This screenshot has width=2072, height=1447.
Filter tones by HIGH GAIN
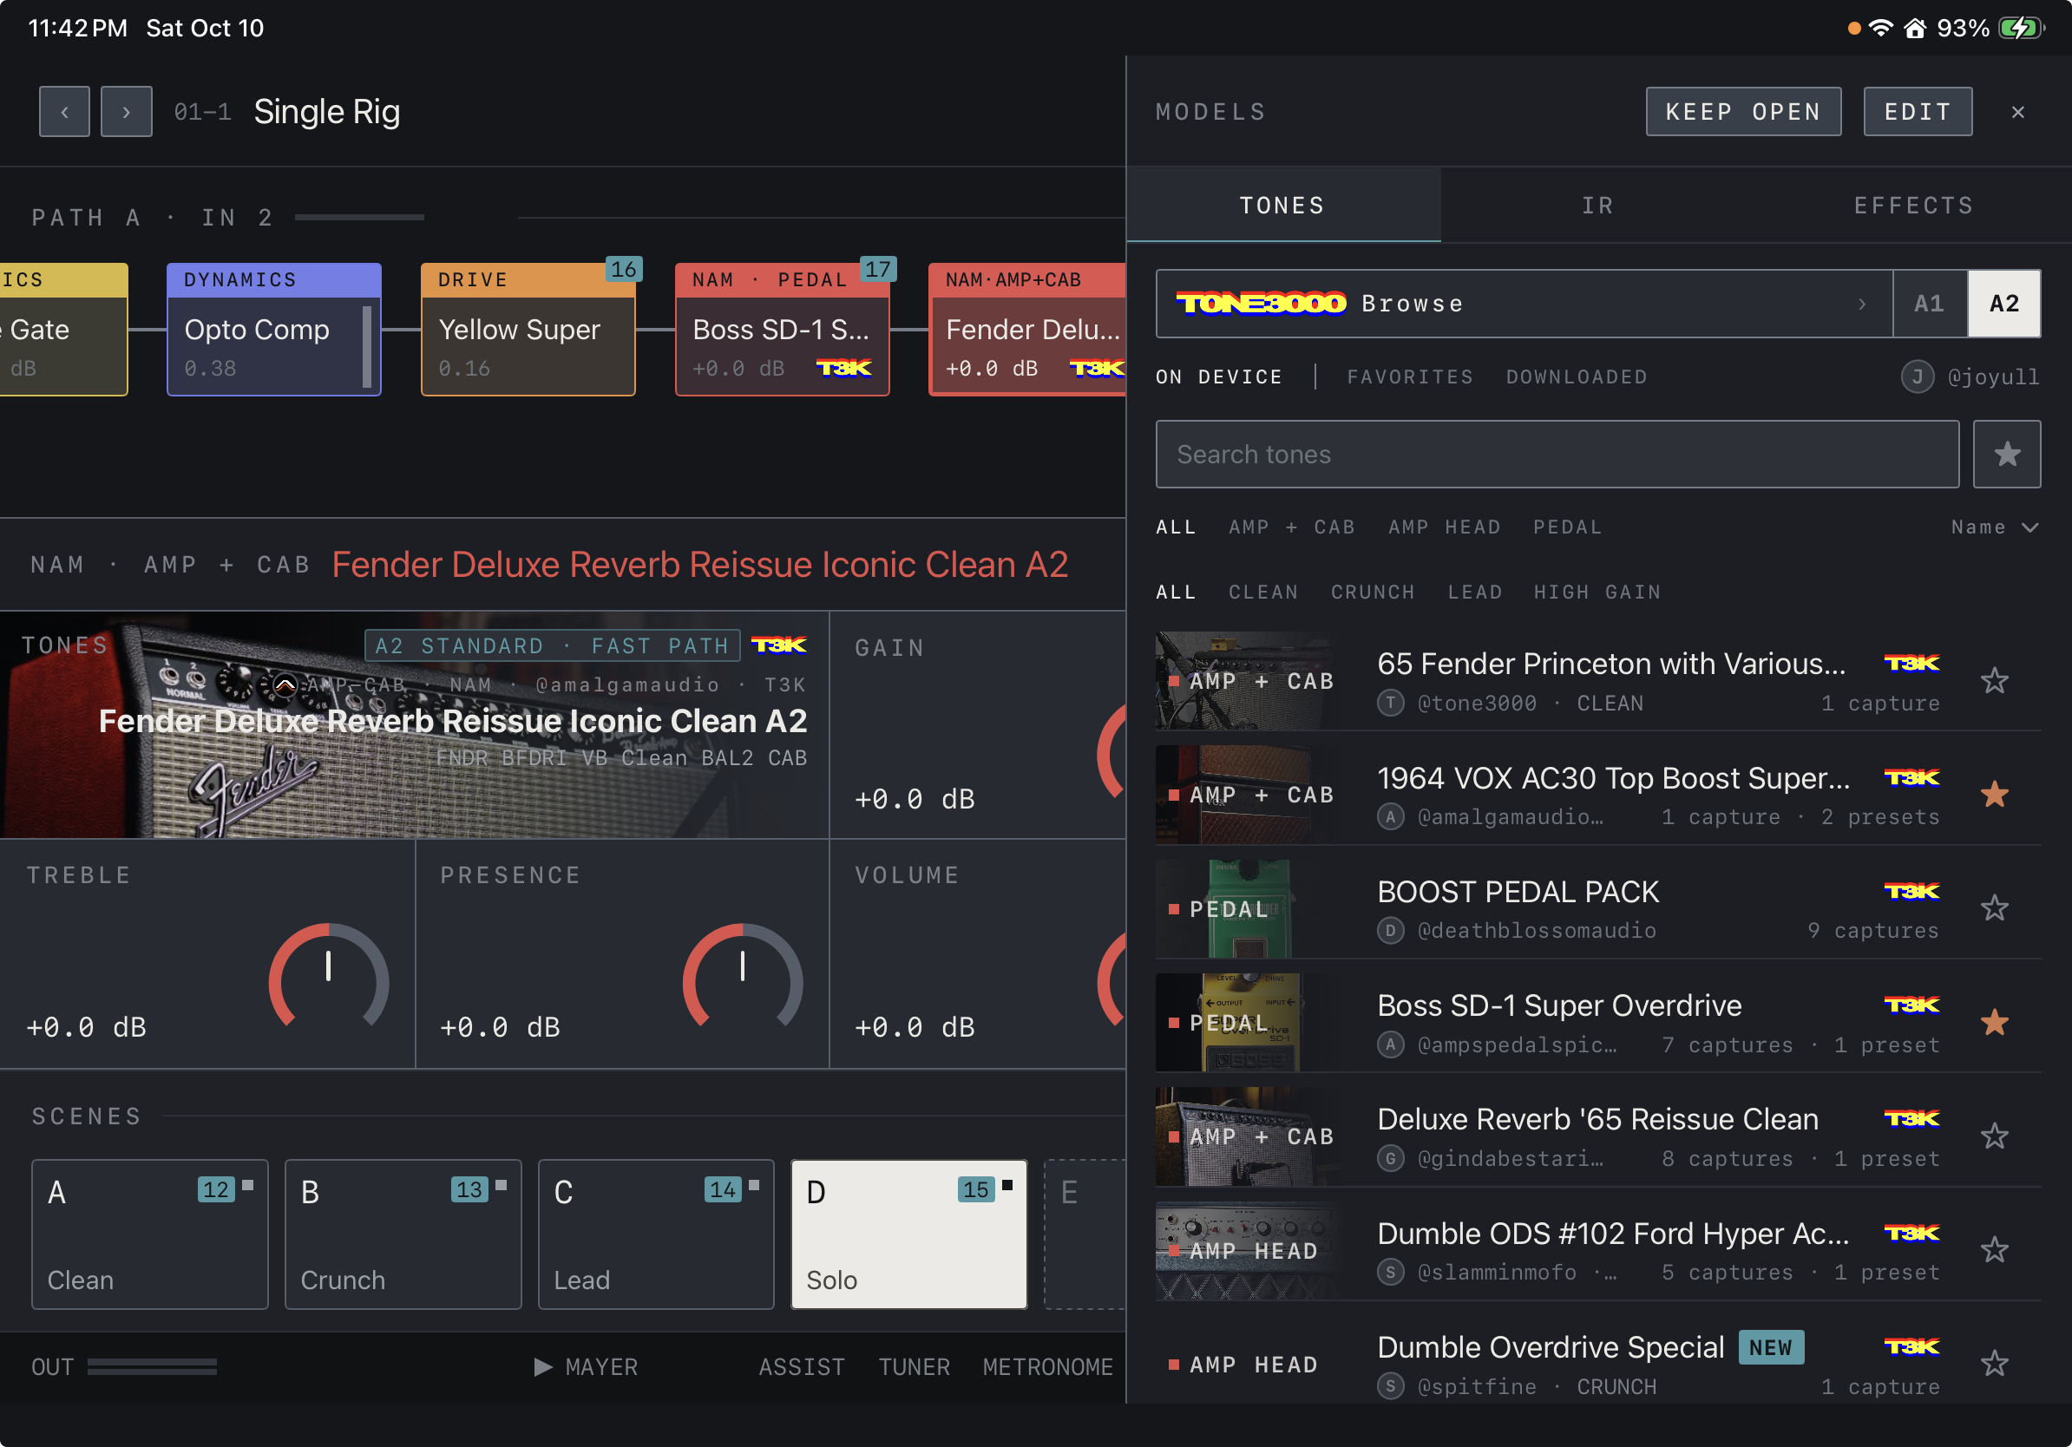(x=1597, y=592)
